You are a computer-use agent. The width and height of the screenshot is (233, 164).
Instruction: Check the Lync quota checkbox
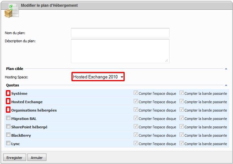(8, 144)
